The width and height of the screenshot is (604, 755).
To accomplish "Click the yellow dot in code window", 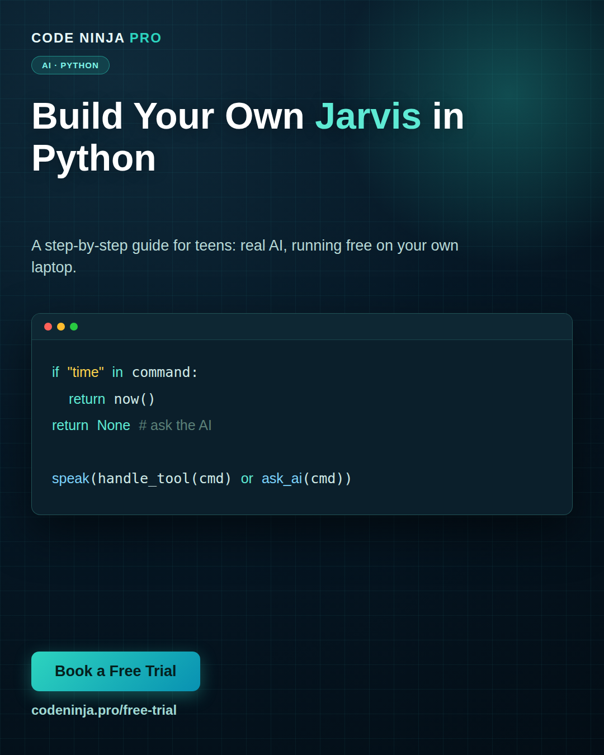I will [61, 327].
